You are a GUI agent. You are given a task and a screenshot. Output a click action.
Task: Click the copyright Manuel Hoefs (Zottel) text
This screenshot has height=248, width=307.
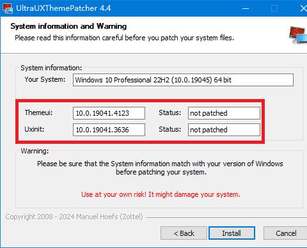(74, 217)
